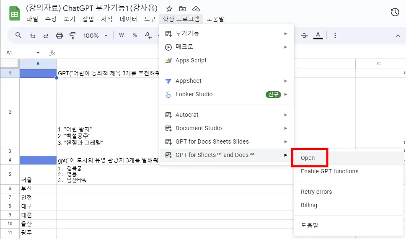This screenshot has width=406, height=239.
Task: Open the 도움말 menu in menu bar
Action: 215,19
